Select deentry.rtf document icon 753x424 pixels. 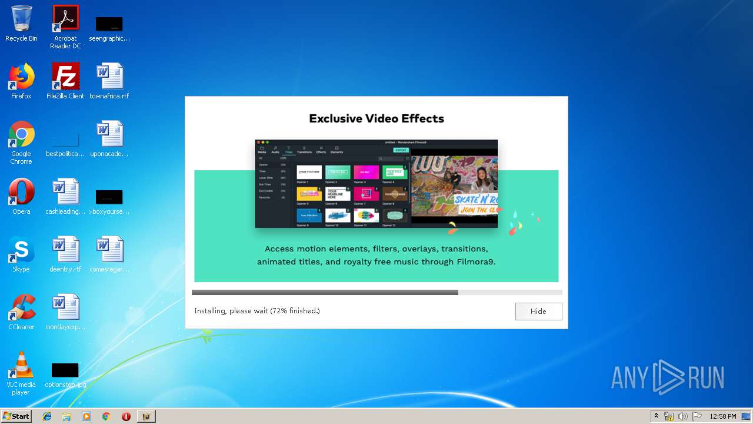pyautogui.click(x=65, y=254)
